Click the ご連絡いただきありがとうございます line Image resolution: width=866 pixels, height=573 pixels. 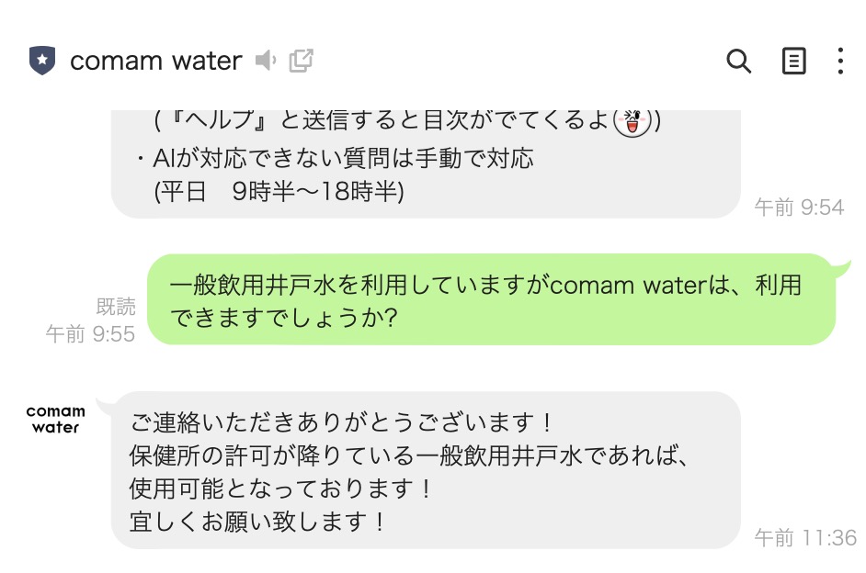pos(342,423)
